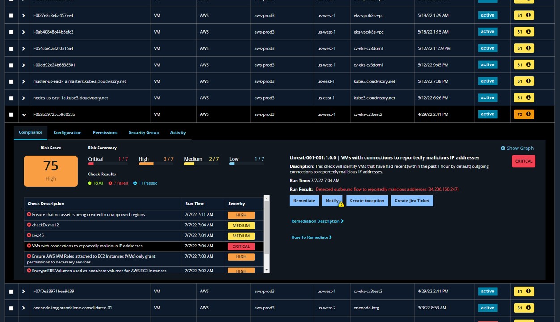The height and width of the screenshot is (322, 560).
Task: Select checkbox for i-0ab40848c44b5efc2 row
Action: [x=11, y=32]
